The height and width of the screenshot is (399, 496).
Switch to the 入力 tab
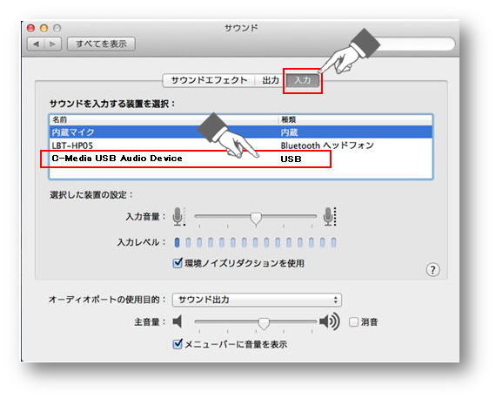point(302,80)
